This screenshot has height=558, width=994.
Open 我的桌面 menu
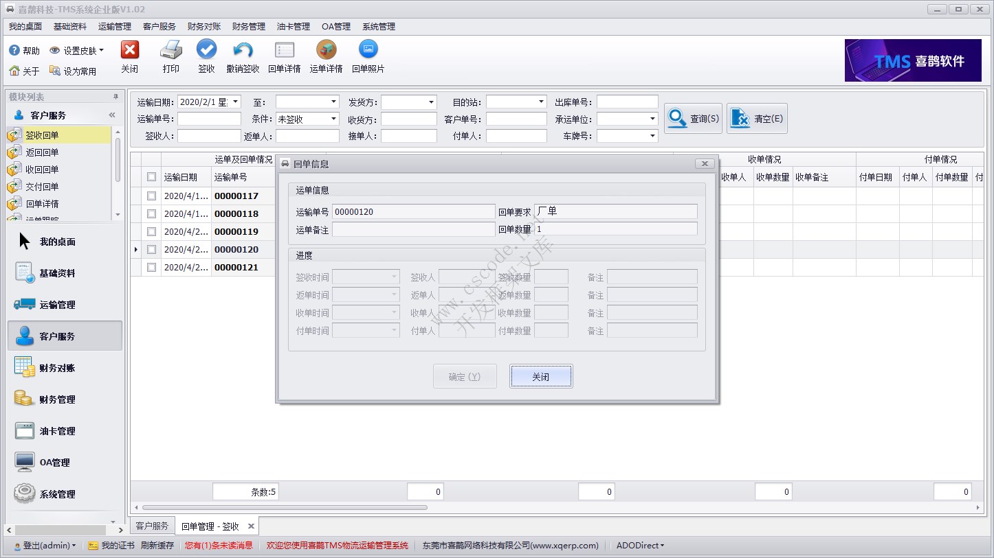(x=25, y=27)
